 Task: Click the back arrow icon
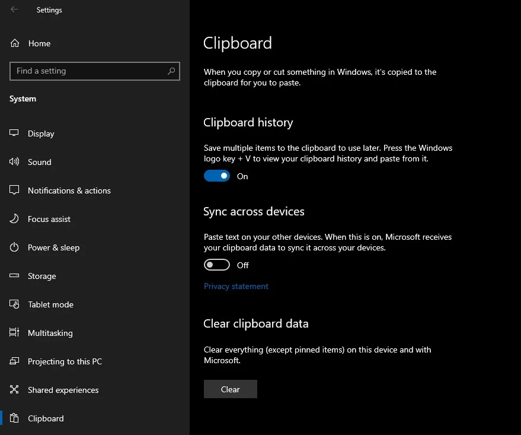14,9
